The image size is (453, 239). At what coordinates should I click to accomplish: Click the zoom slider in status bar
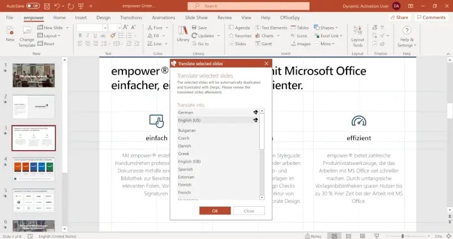click(403, 236)
